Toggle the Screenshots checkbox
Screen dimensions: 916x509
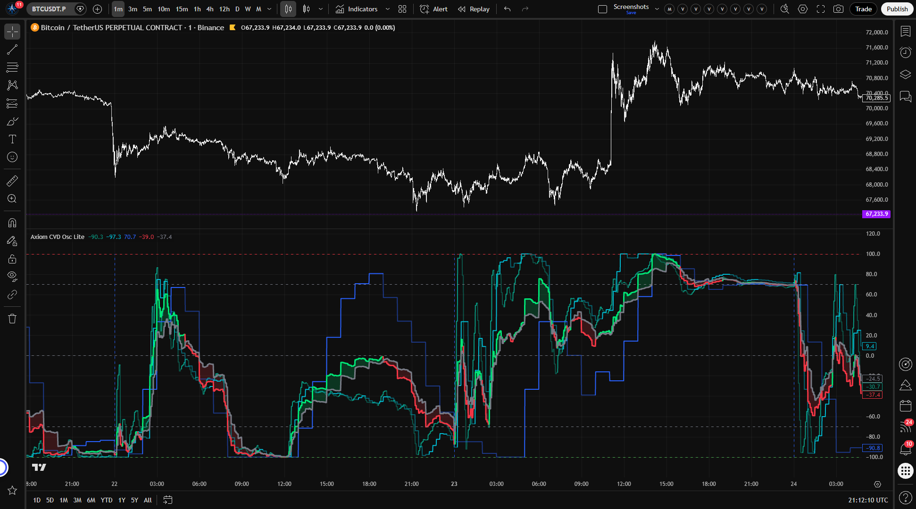602,9
